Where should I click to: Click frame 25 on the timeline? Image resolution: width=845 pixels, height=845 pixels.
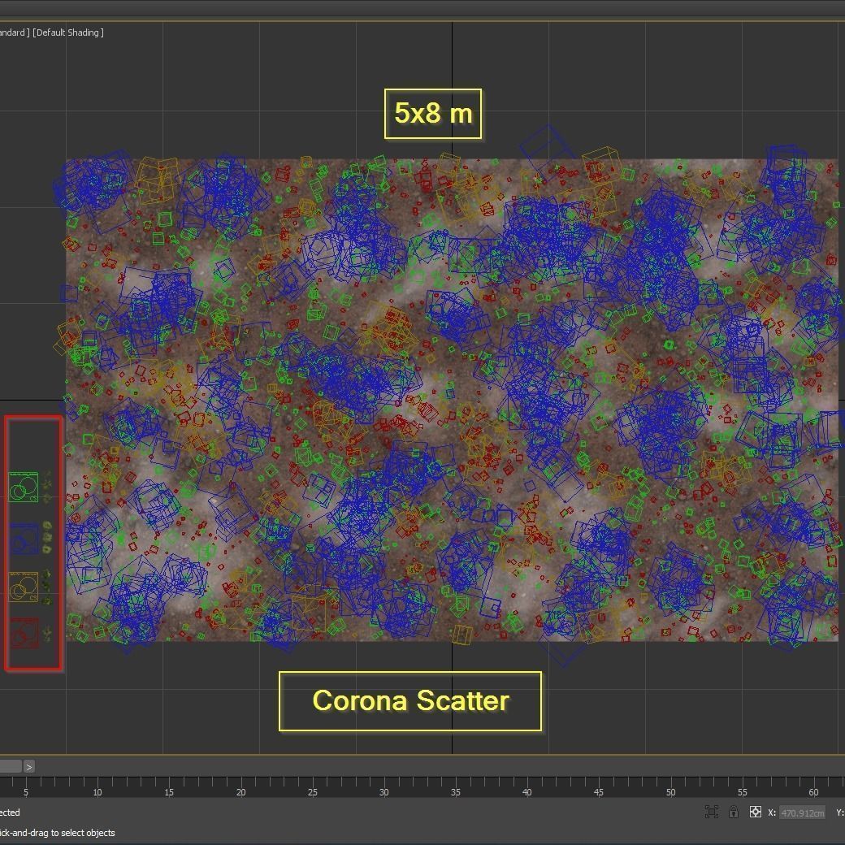(x=313, y=791)
